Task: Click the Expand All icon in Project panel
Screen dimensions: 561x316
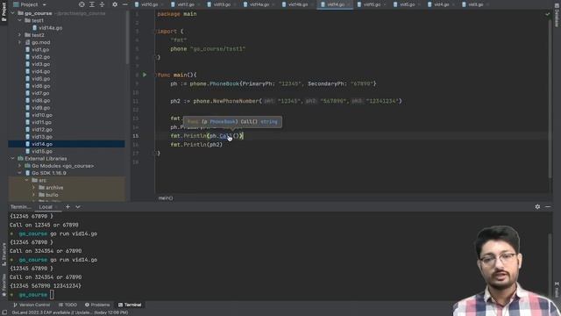Action: pos(92,4)
